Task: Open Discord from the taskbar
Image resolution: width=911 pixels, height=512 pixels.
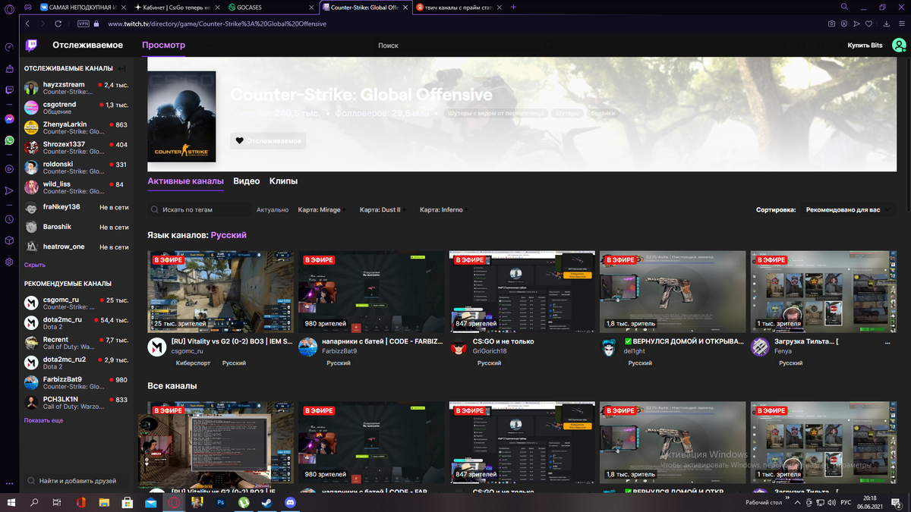Action: tap(290, 502)
